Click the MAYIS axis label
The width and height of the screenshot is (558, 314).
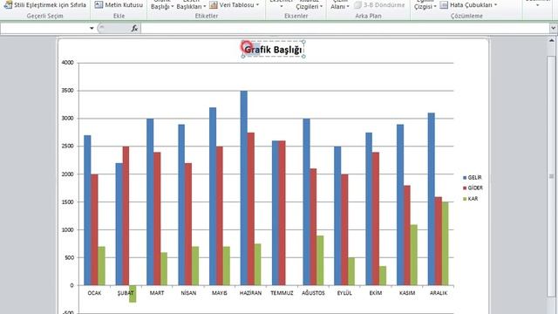tap(220, 293)
